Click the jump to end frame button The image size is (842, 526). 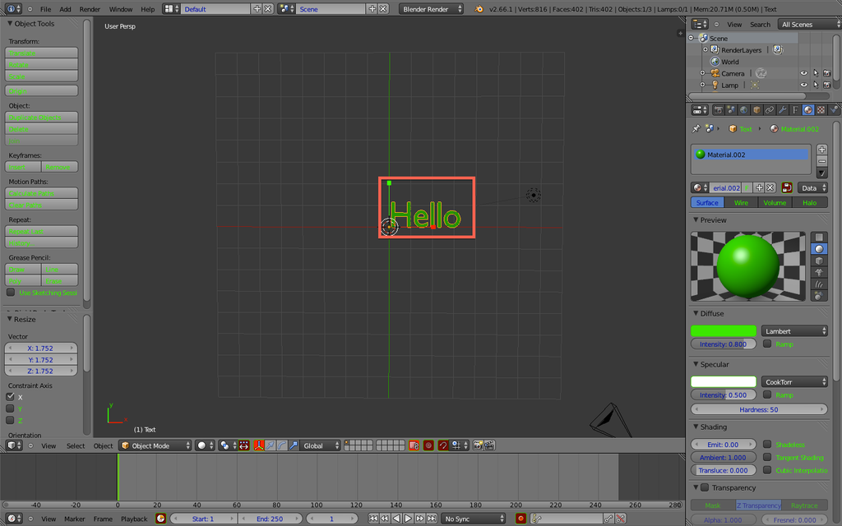tap(431, 519)
